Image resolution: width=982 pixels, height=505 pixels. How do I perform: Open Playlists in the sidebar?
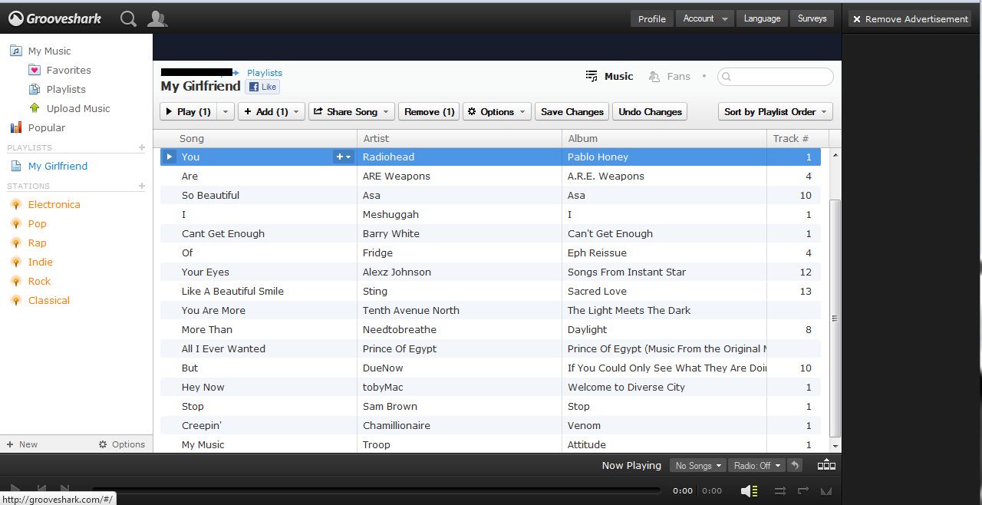(x=66, y=89)
